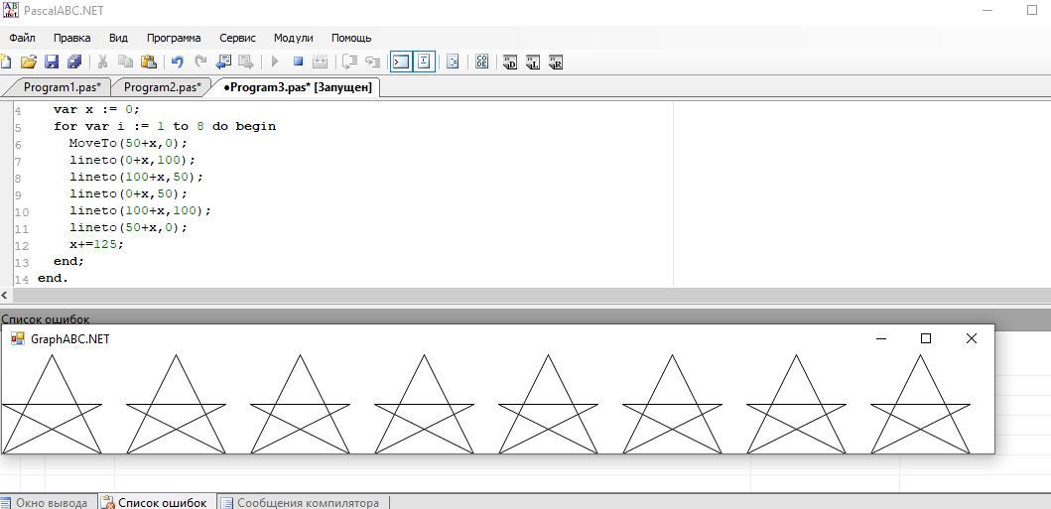
Task: Undo the last edit with the blue arrow
Action: [177, 62]
